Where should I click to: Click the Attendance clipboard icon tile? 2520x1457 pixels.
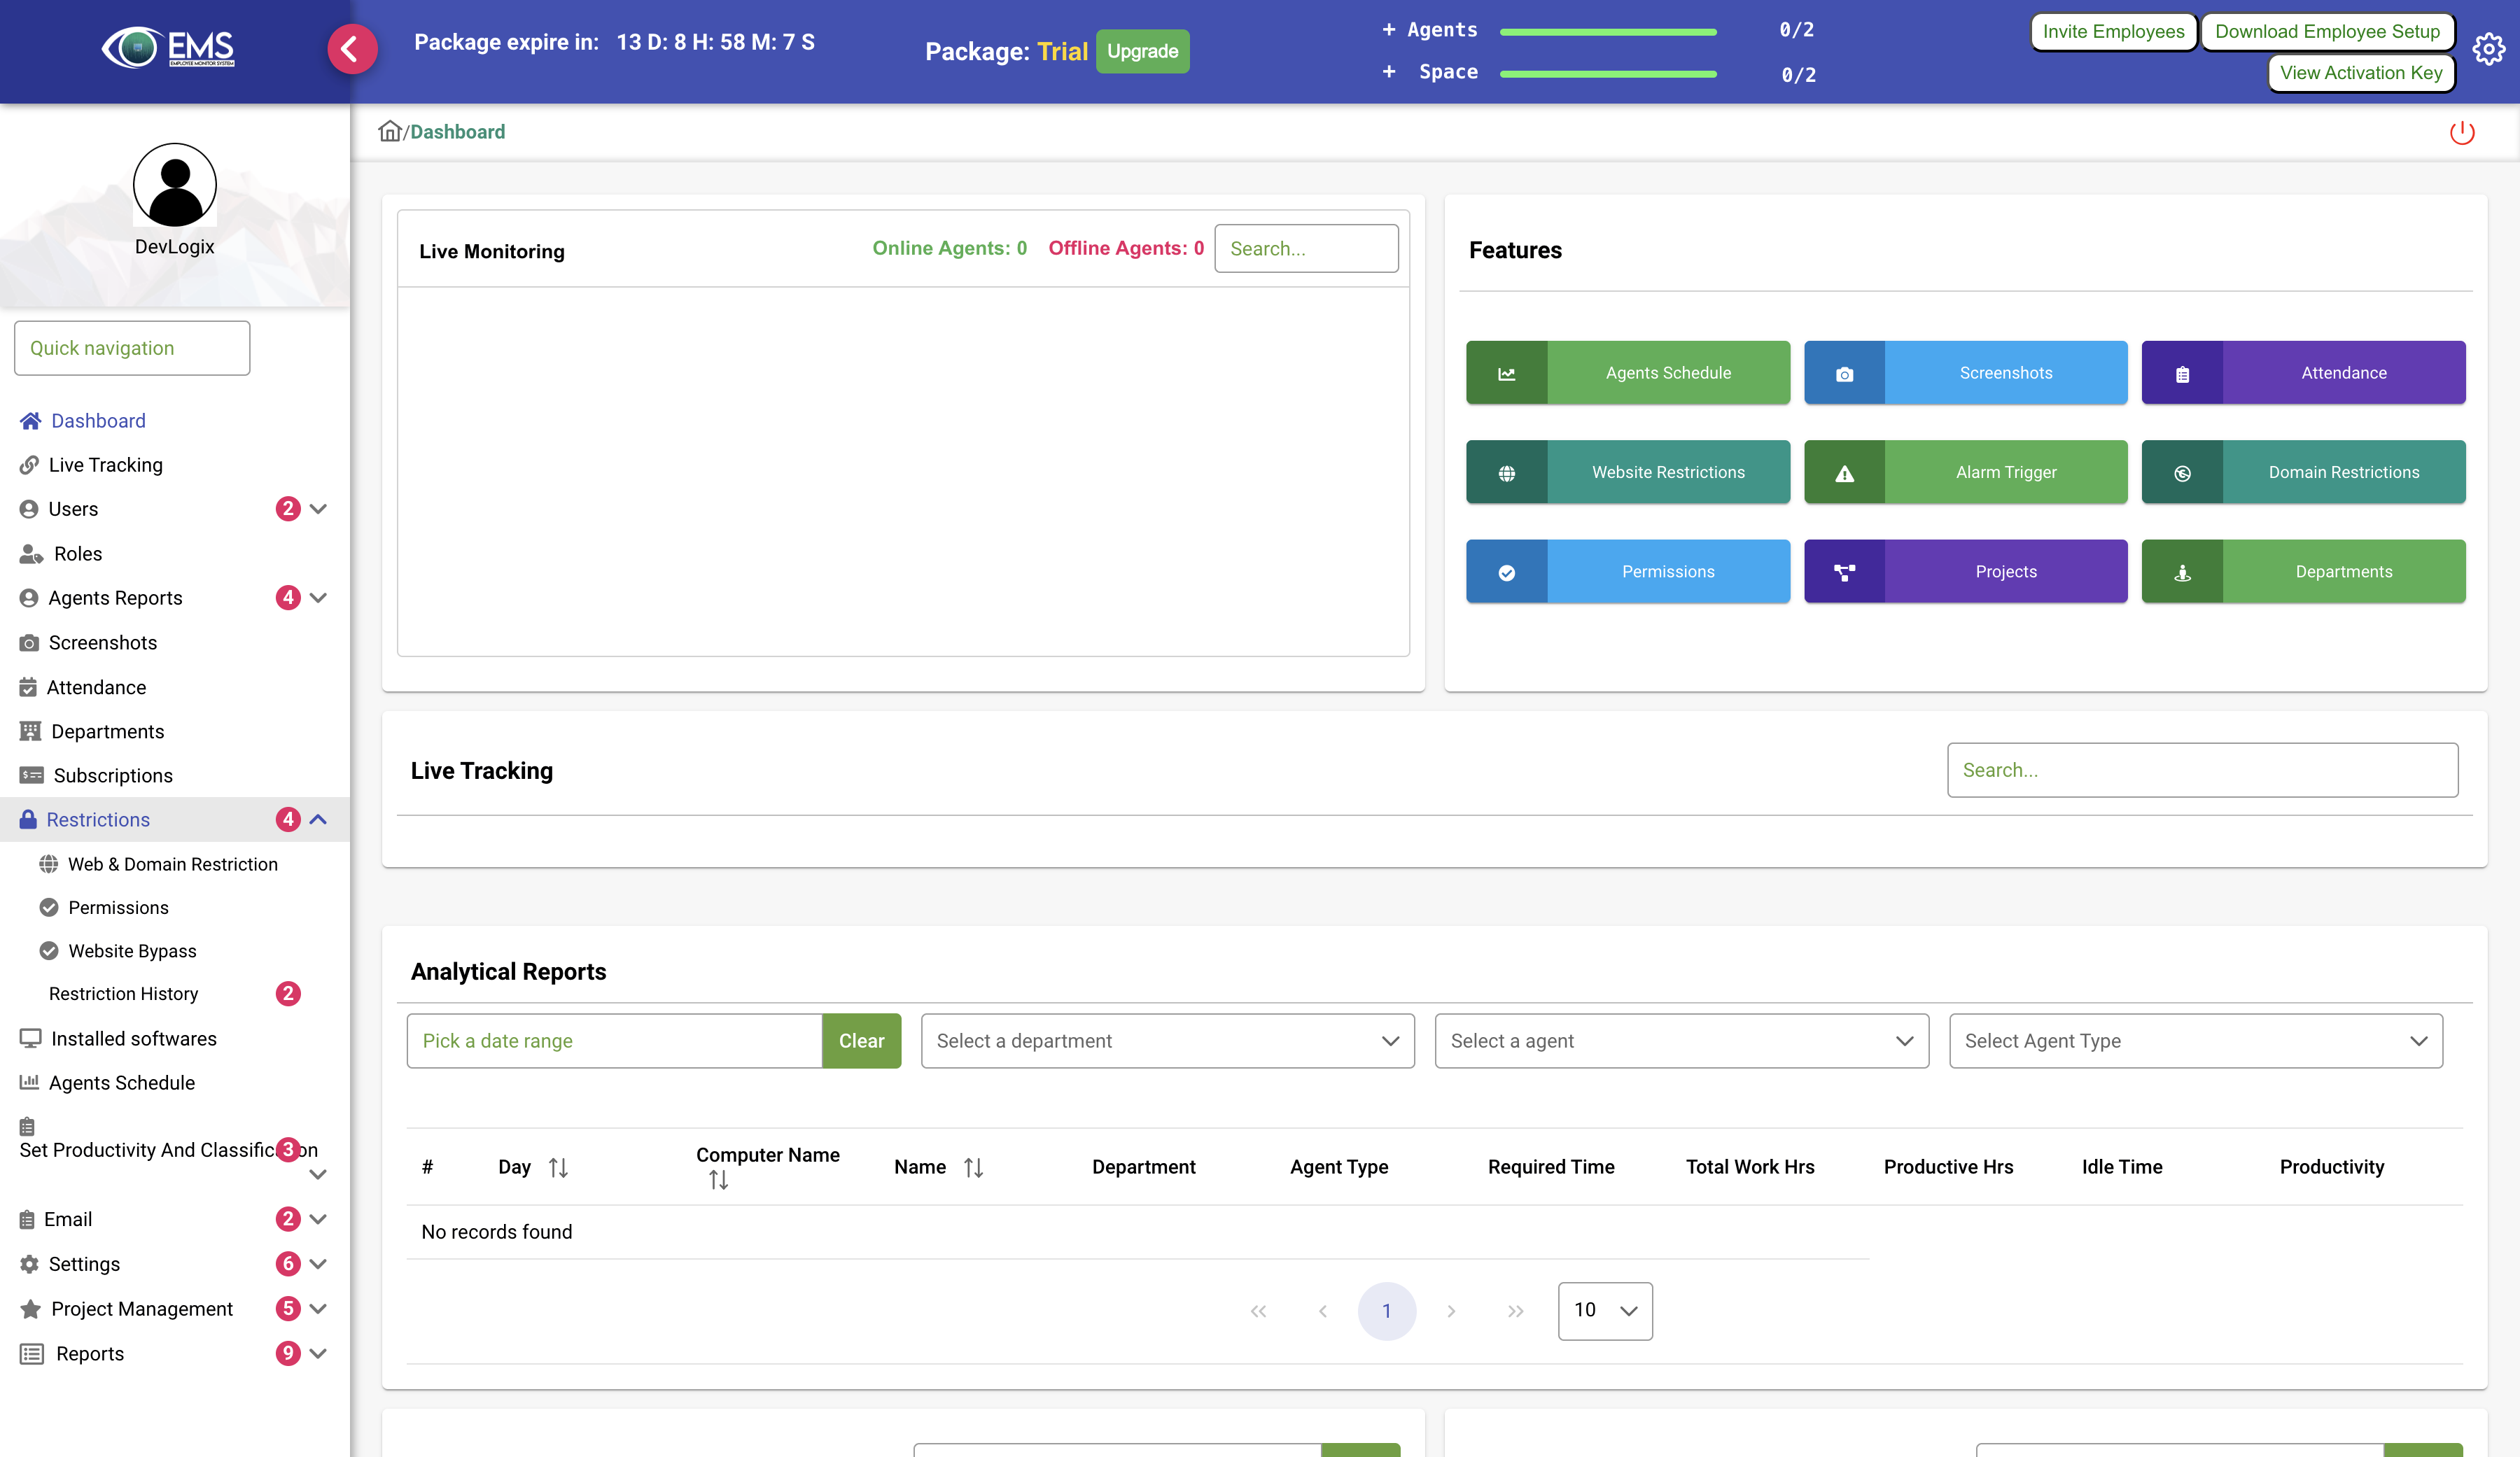point(2182,373)
